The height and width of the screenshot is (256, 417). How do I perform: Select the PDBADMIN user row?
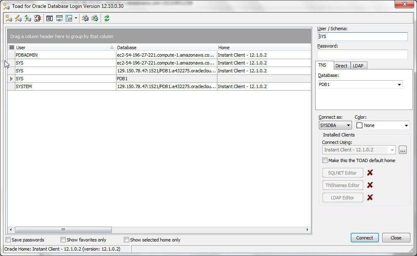[159, 55]
